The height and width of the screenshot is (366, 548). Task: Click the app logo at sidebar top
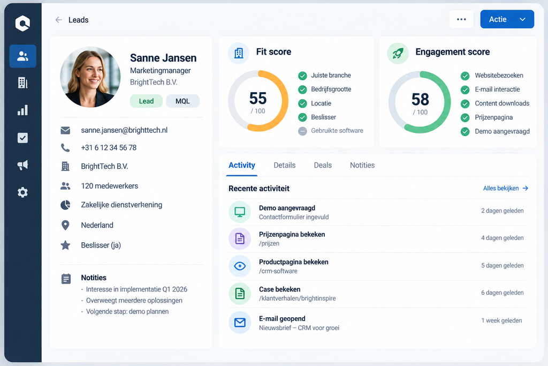point(22,24)
